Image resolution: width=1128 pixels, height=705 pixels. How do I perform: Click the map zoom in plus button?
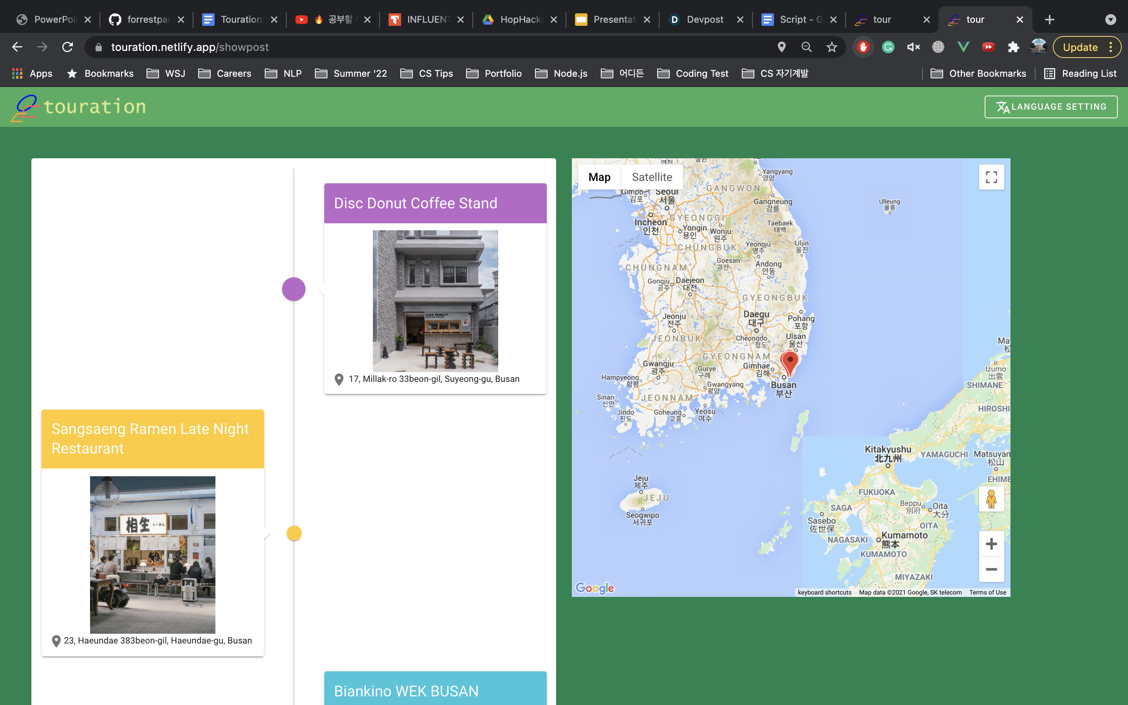click(991, 544)
